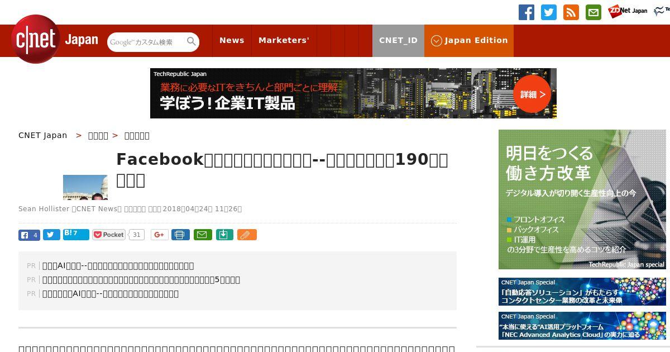This screenshot has height=352, width=670.
Task: Focus the Google custom search field
Action: (146, 42)
